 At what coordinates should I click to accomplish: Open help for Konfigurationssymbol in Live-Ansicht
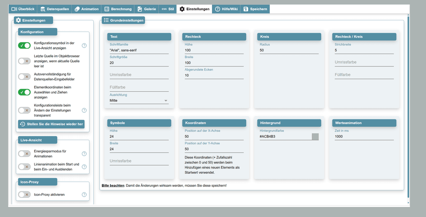(84, 45)
